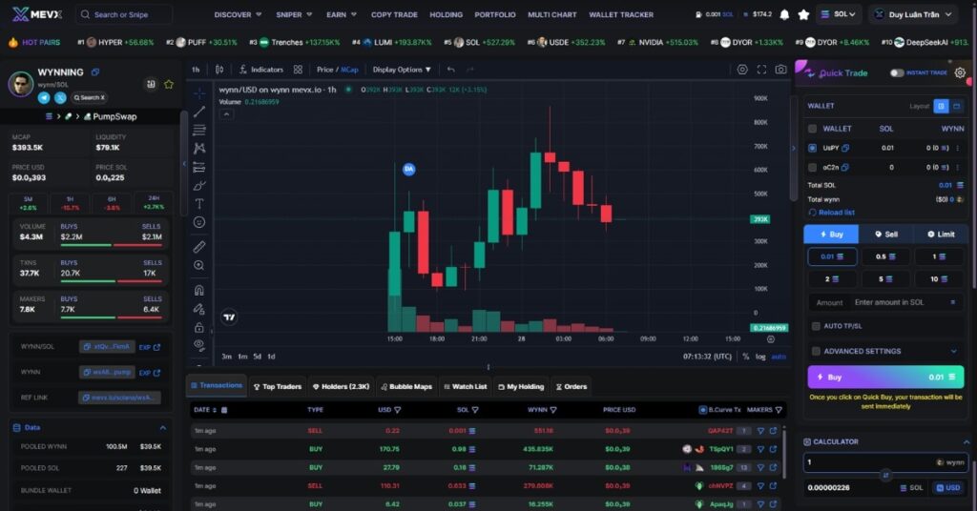Open Indicators panel

[x=261, y=70]
